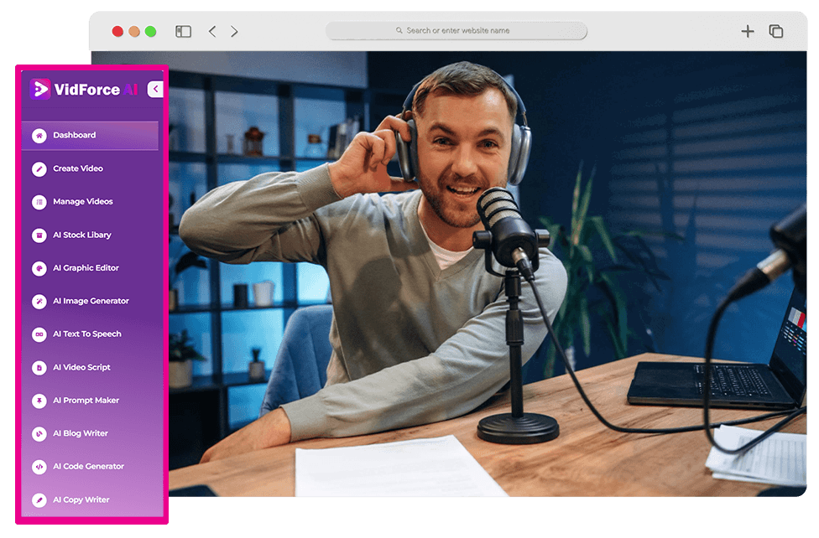Viewport: 819px width, 538px height.
Task: Click the AI Text To Speech icon
Action: (x=39, y=334)
